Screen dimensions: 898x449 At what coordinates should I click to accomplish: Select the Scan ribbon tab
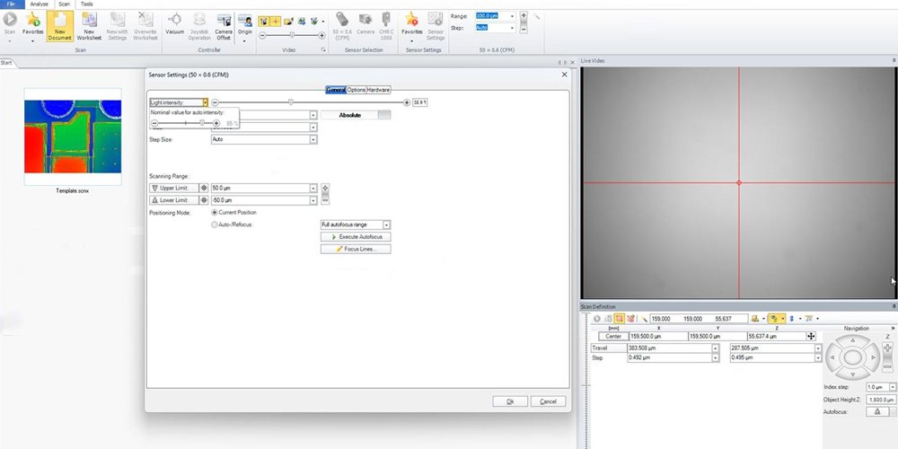[64, 4]
